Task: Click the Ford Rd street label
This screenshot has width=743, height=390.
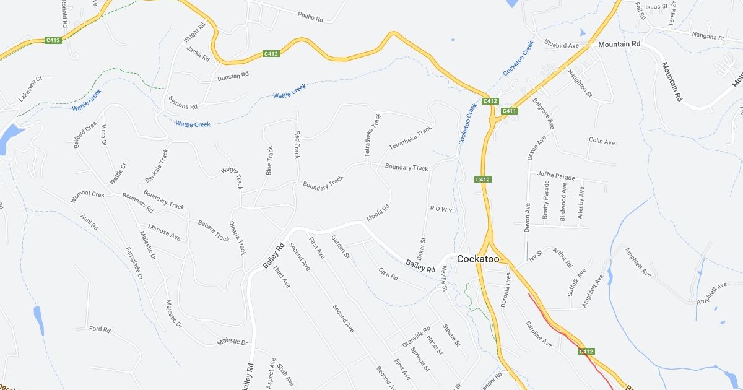Action: click(x=100, y=329)
